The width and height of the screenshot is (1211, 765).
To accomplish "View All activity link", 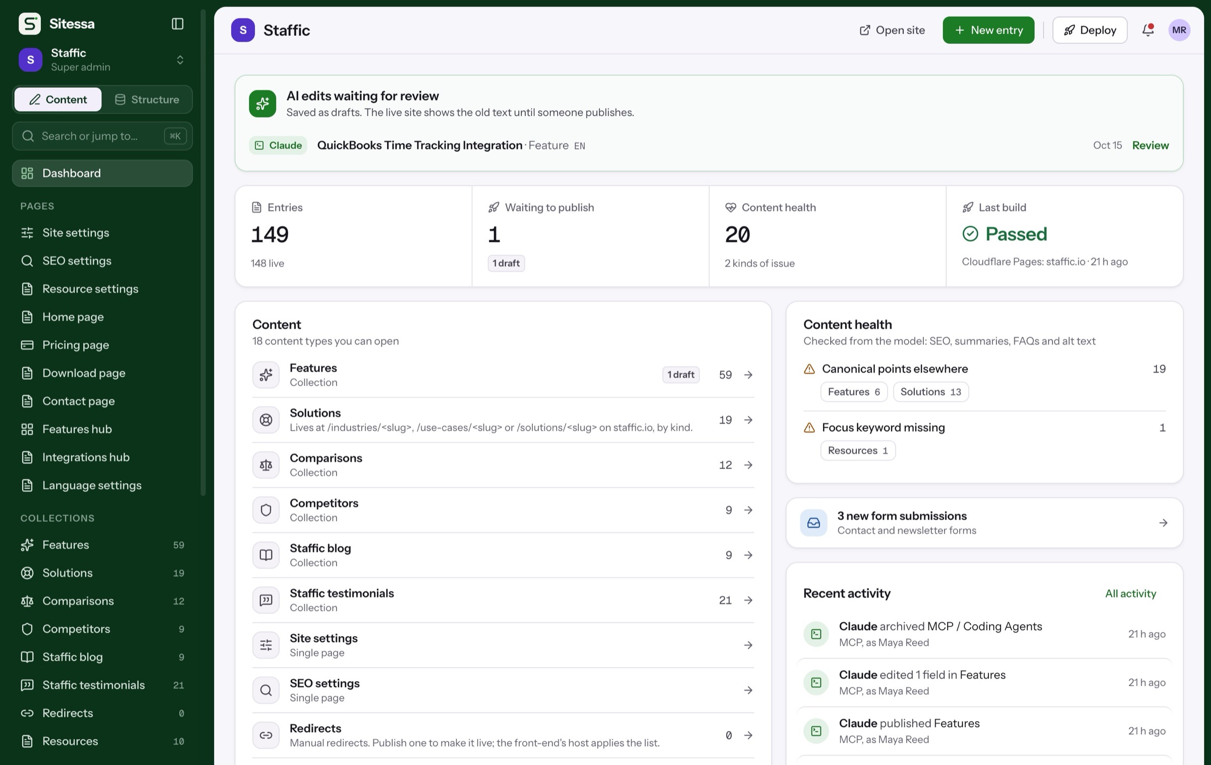I will (x=1130, y=593).
